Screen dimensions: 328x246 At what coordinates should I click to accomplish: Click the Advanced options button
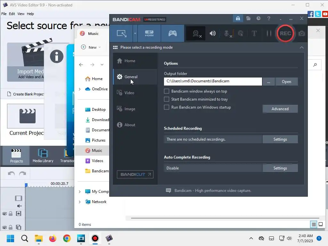pyautogui.click(x=280, y=109)
